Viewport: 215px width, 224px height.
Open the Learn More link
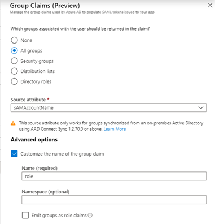tap(115, 129)
